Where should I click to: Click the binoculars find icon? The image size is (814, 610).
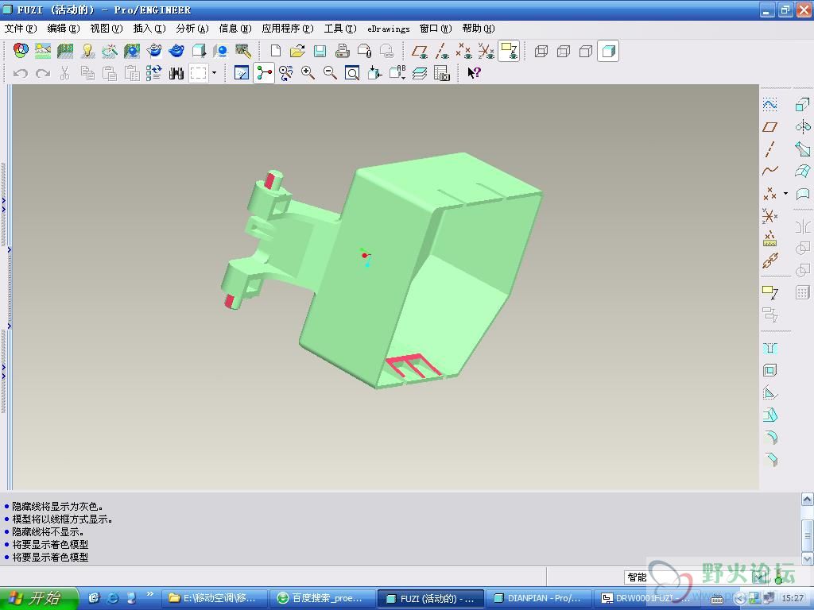(176, 73)
